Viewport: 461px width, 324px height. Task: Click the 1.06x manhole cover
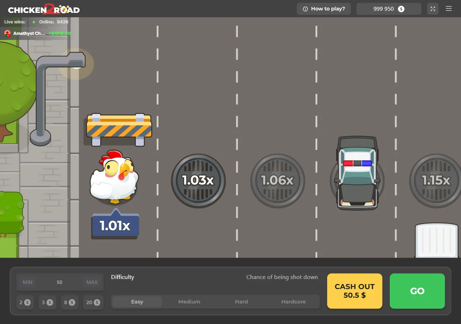[x=278, y=181]
